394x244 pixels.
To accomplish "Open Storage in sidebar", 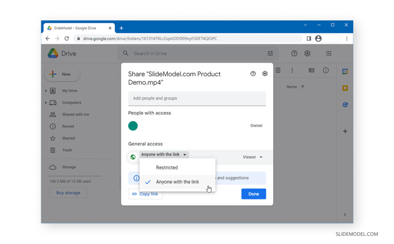I will 68,167.
